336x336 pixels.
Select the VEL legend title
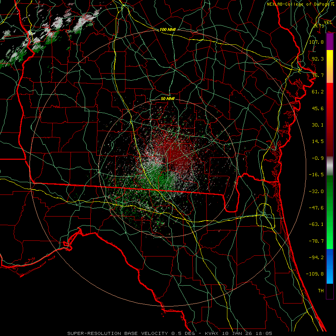point(328,22)
